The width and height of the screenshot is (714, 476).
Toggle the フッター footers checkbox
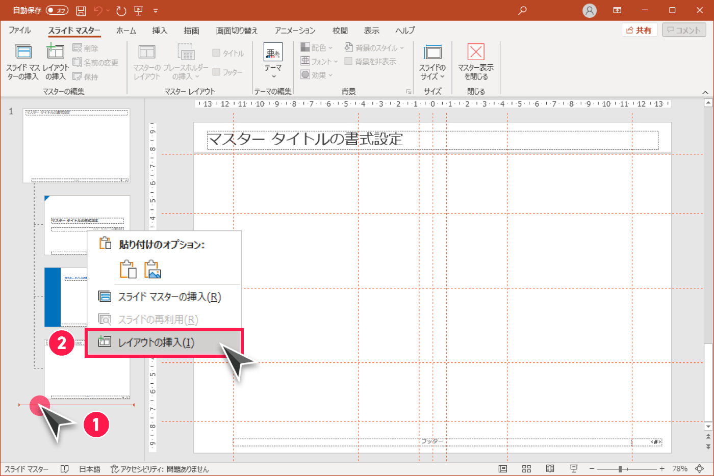pyautogui.click(x=216, y=72)
